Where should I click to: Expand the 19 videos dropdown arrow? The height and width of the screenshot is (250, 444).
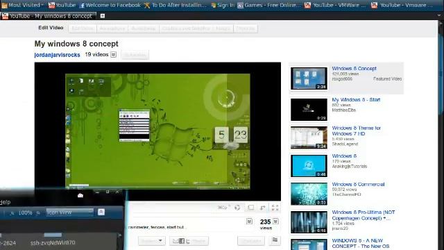click(x=113, y=54)
